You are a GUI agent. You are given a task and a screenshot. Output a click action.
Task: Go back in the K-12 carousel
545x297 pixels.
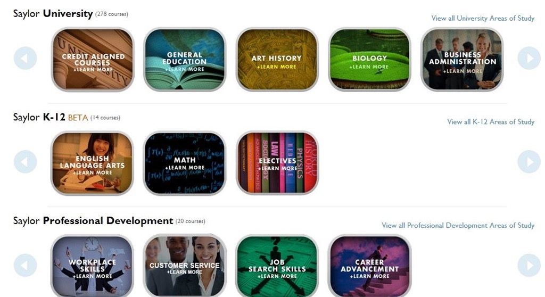pyautogui.click(x=26, y=162)
